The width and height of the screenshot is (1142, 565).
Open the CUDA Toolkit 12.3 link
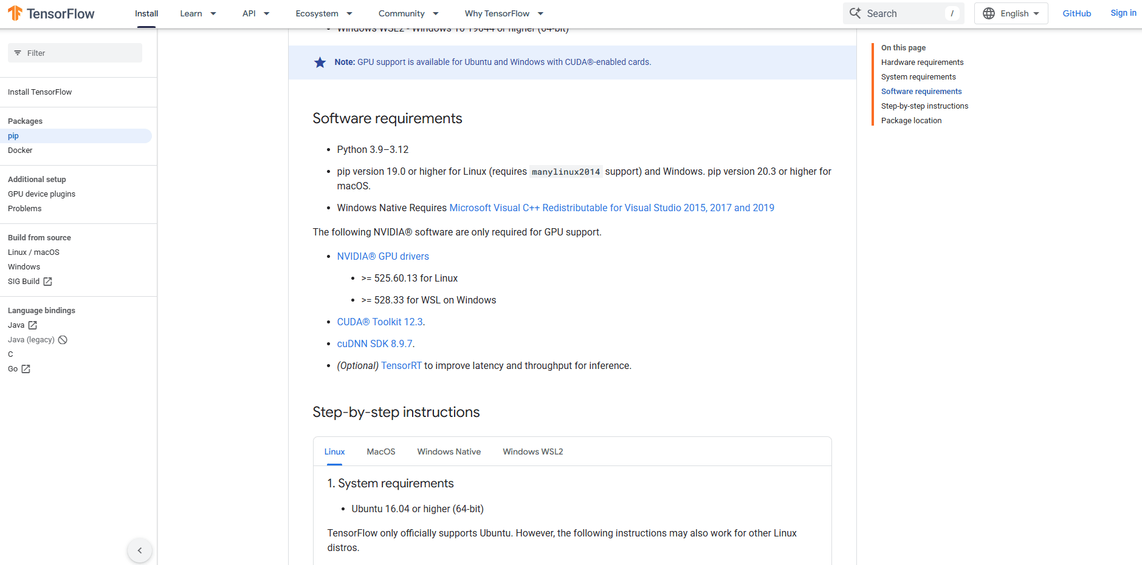click(x=380, y=322)
